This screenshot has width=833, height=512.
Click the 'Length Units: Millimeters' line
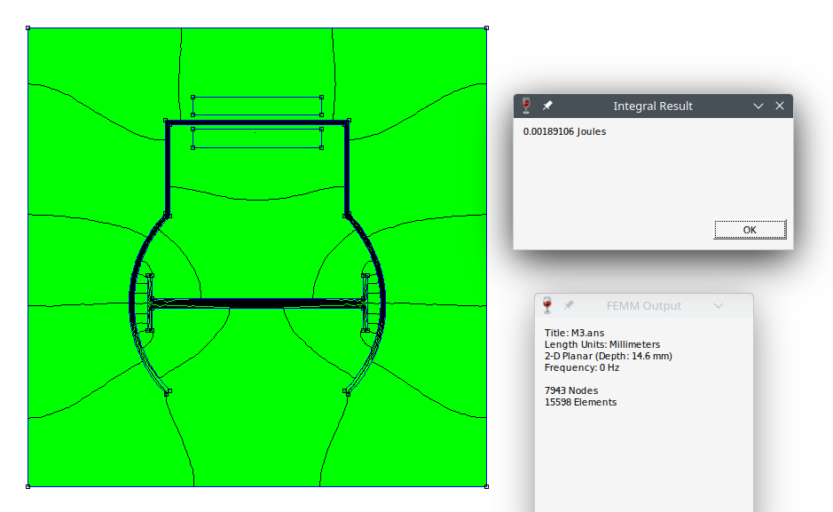point(601,344)
